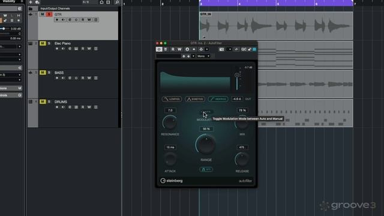Viewport: 384px width, 216px height.
Task: Click the Attack value 15 ms field
Action: coord(170,147)
